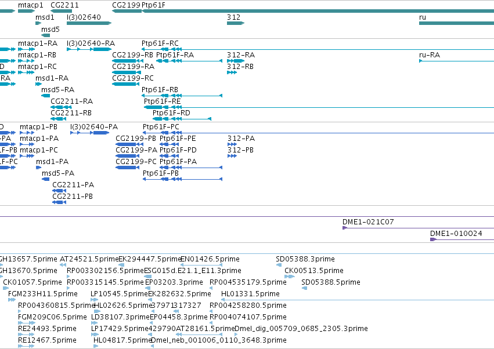Click the CG2211-RA transcript
Screen dimensions: 494x349
click(61, 107)
